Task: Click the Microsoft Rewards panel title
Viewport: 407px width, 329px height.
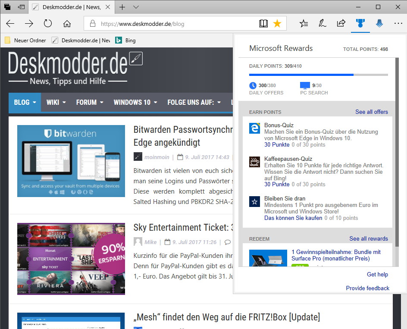Action: (281, 48)
